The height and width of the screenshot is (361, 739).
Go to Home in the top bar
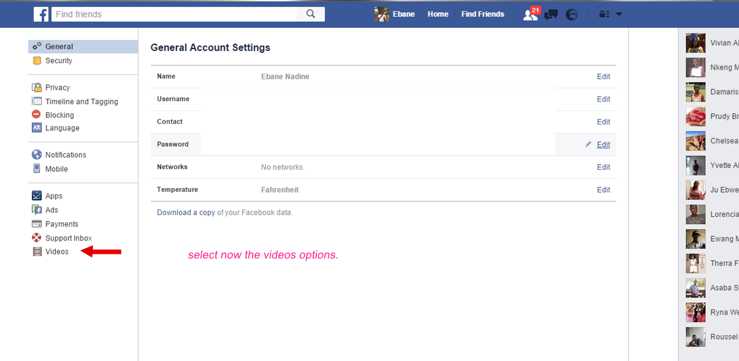pyautogui.click(x=438, y=15)
